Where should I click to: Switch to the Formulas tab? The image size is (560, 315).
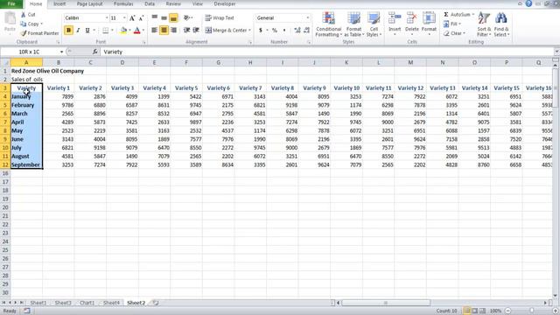tap(123, 3)
